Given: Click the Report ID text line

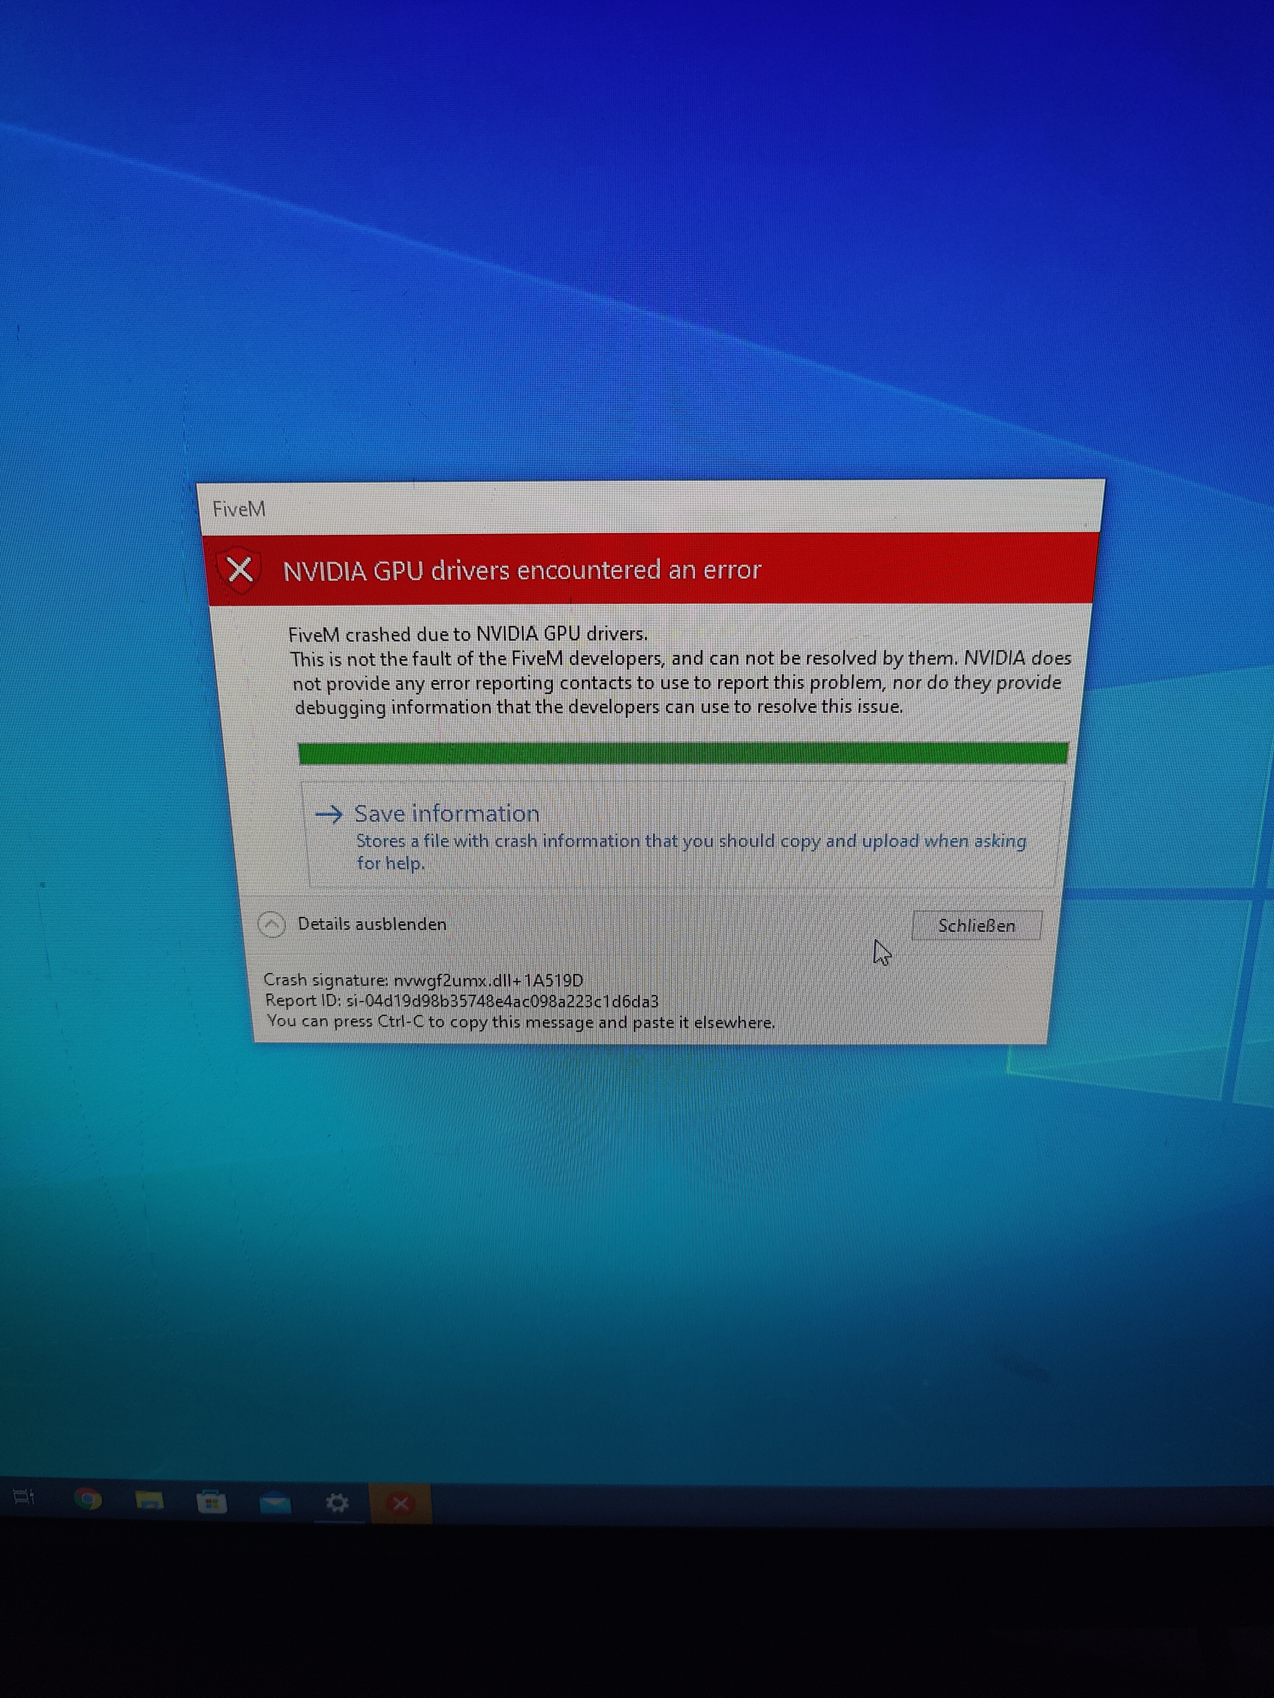Looking at the screenshot, I should (462, 1001).
